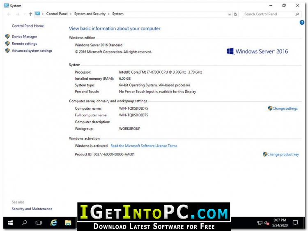Click the network tray icon
The height and width of the screenshot is (231, 308).
[260, 223]
